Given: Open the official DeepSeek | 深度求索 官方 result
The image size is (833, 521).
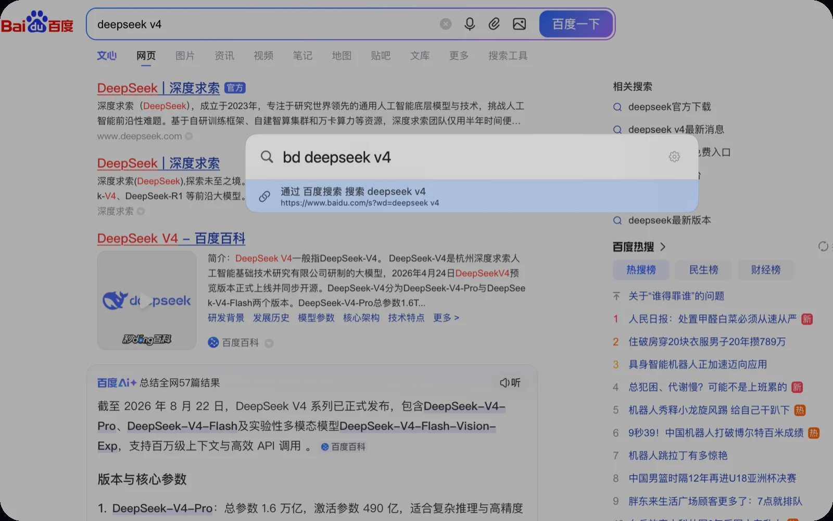Looking at the screenshot, I should (158, 88).
